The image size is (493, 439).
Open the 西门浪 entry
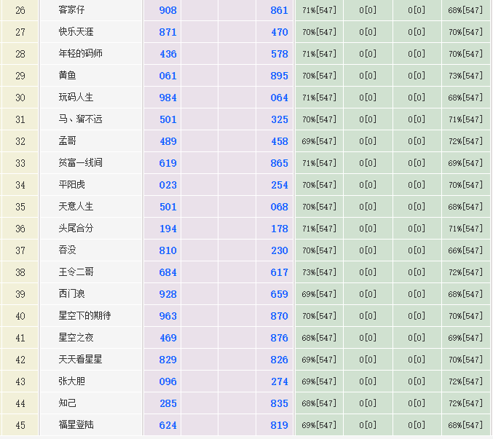(72, 294)
